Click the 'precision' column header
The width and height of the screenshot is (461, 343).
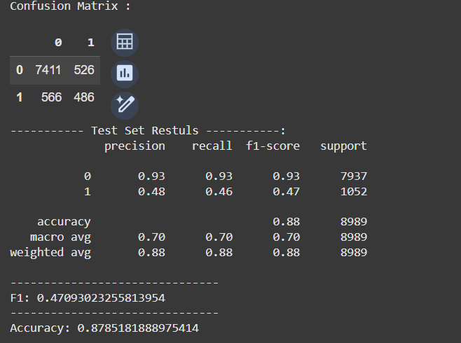[135, 146]
